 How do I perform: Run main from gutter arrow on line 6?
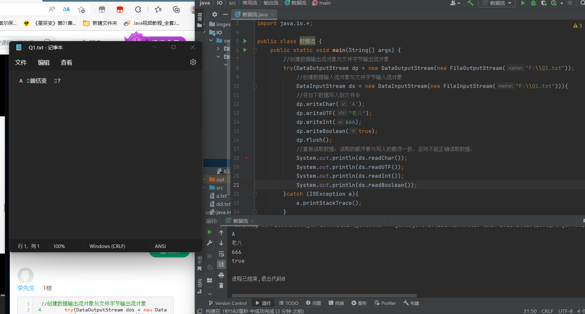coord(245,50)
